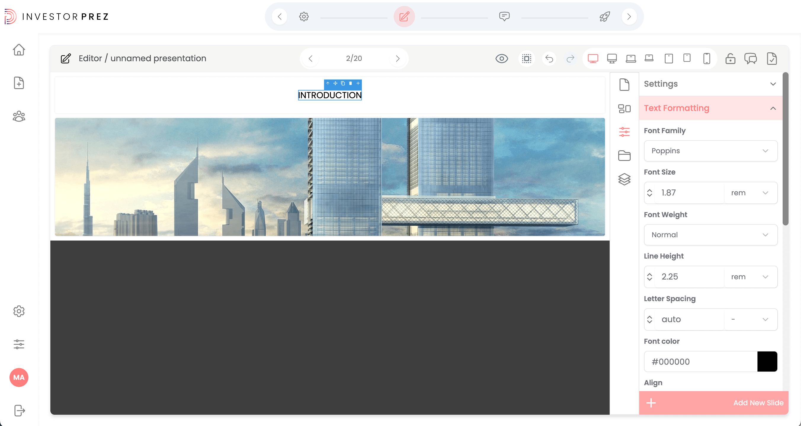Toggle element outlines icon
Screen dimensions: 801x426
[526, 58]
